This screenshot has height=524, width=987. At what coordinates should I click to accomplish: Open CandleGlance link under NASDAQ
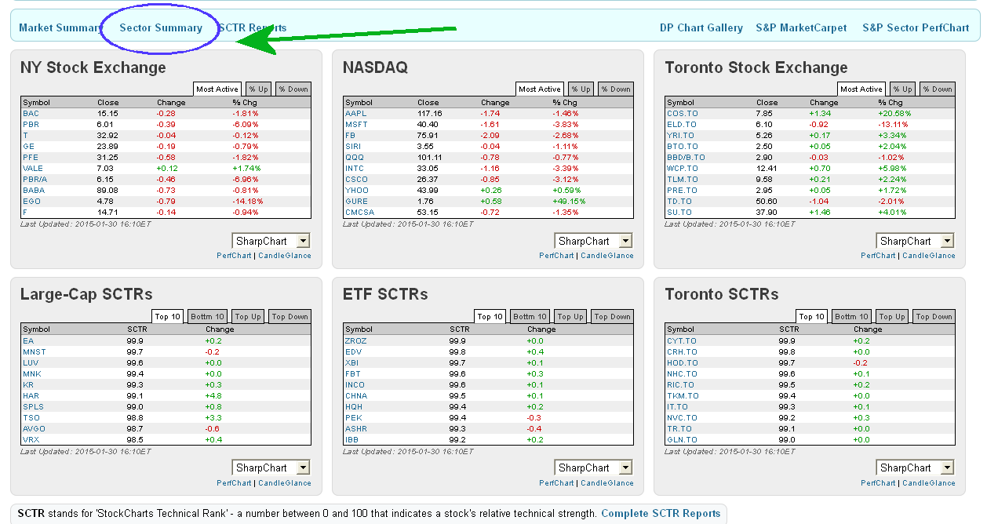607,256
